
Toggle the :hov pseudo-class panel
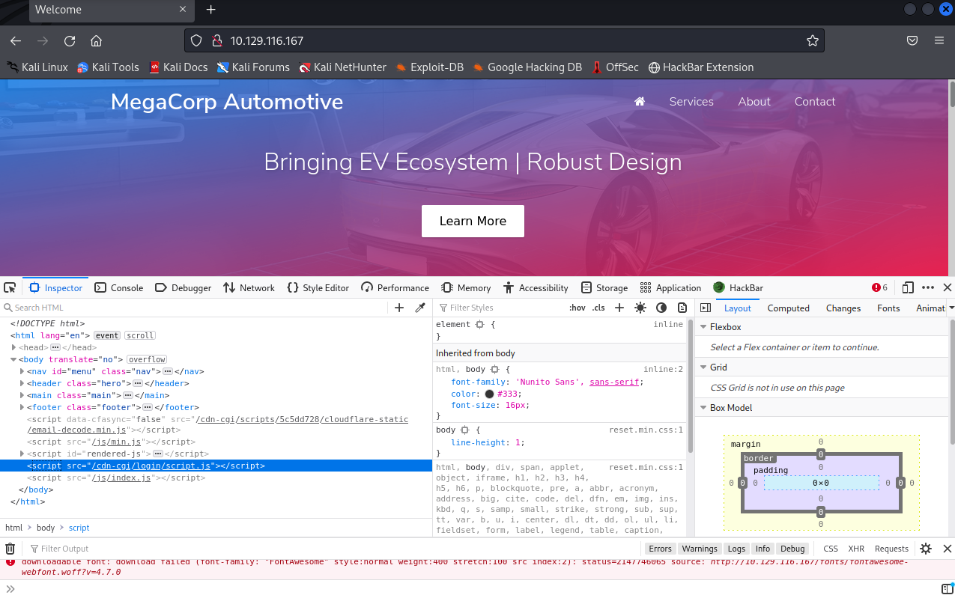click(577, 308)
